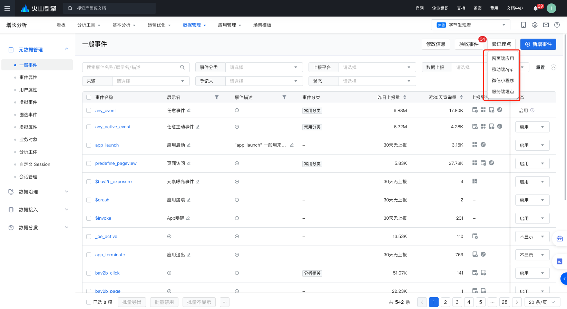Open the help question mark icon

557,25
